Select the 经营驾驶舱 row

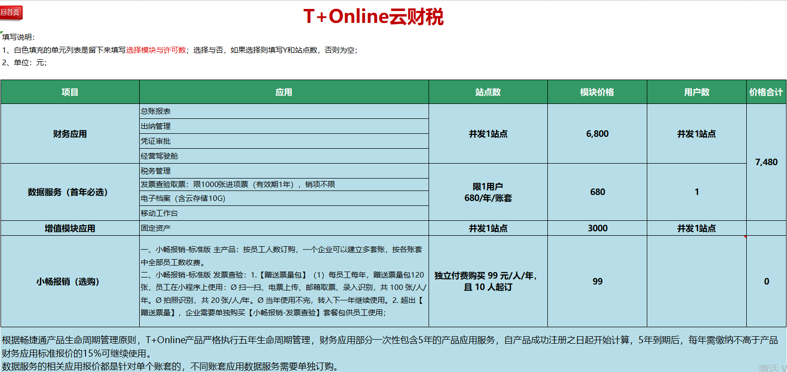coord(284,156)
